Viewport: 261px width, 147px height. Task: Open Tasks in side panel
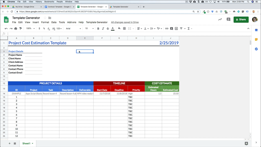pos(257,49)
